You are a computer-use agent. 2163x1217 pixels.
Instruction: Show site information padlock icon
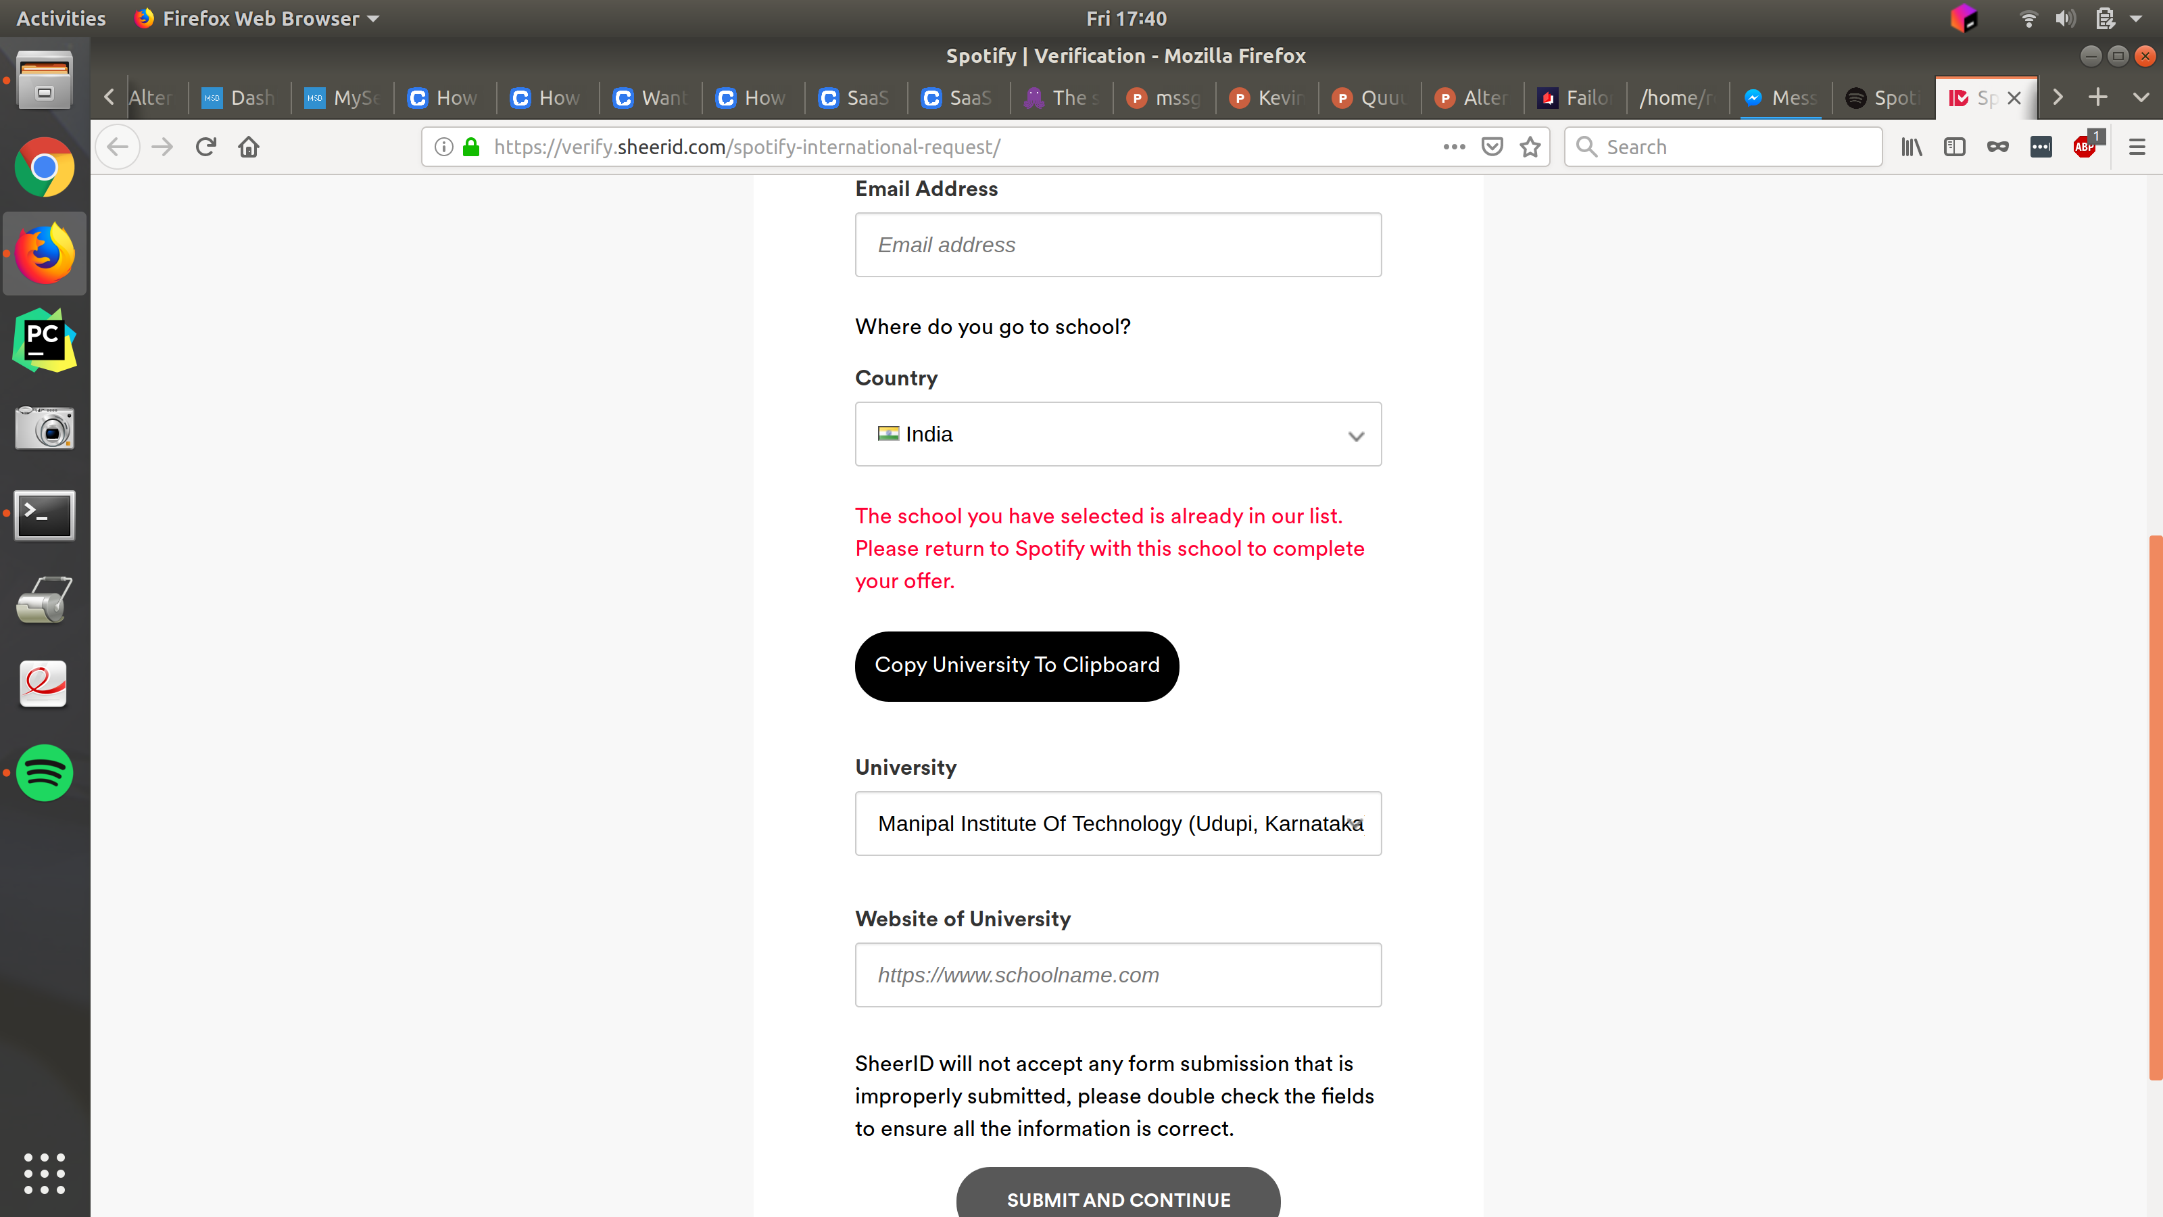point(472,147)
